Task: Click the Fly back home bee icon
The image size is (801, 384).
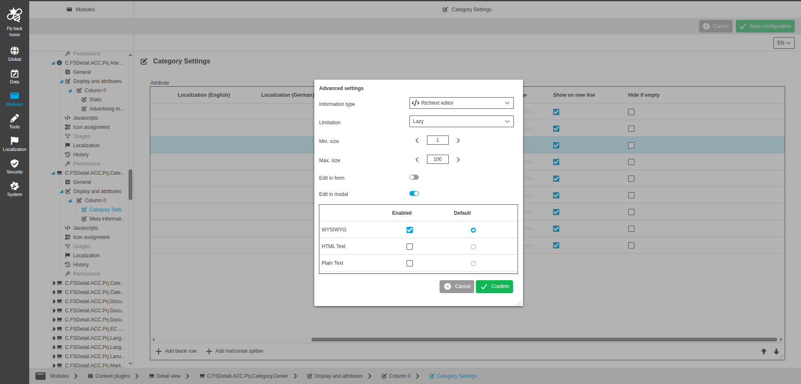Action: tap(15, 15)
